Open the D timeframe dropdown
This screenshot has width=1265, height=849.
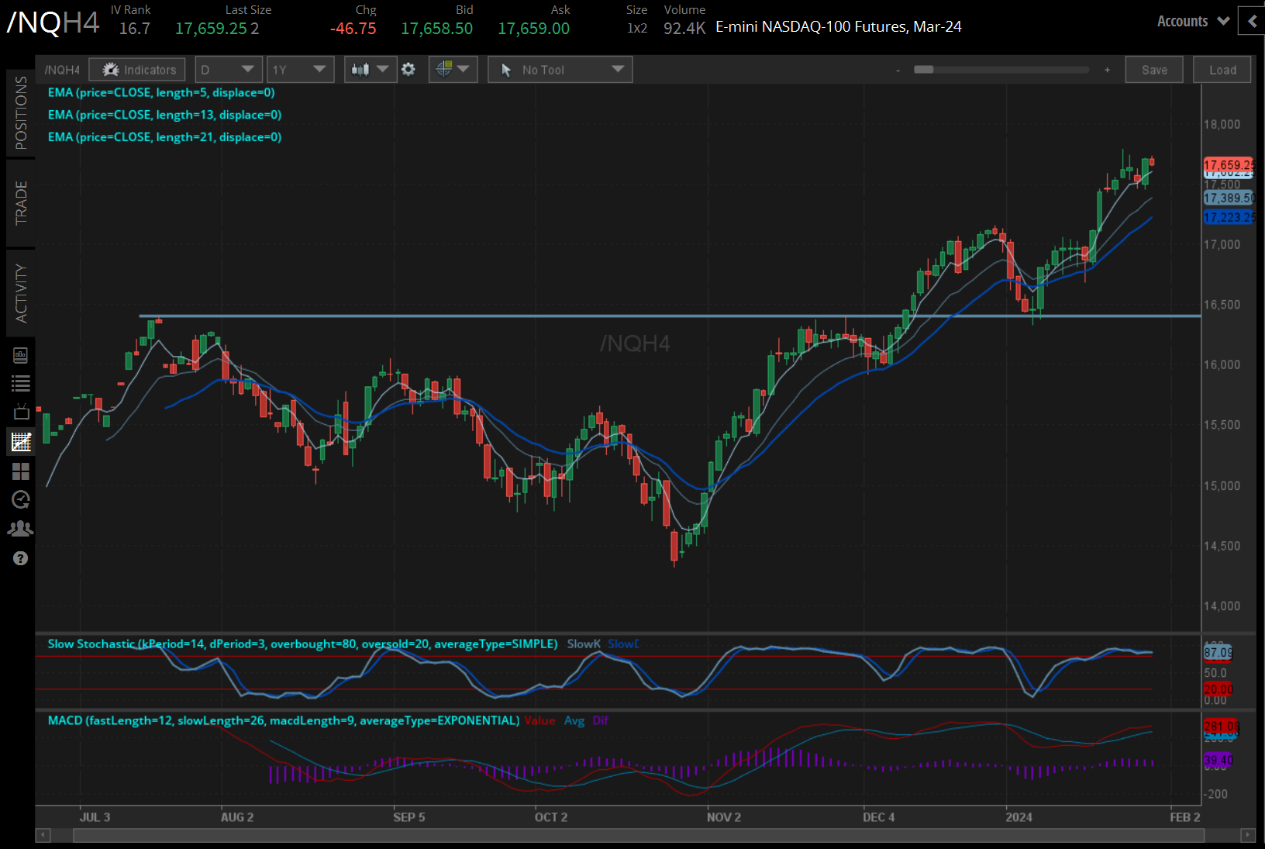(228, 69)
